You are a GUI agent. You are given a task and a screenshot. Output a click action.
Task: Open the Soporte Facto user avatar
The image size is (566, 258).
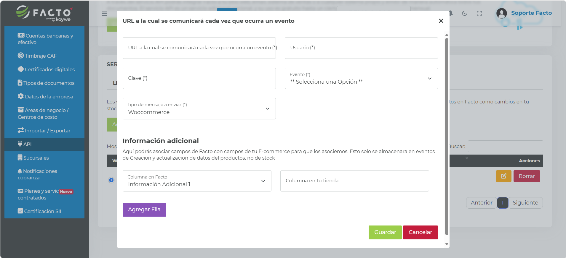[502, 13]
